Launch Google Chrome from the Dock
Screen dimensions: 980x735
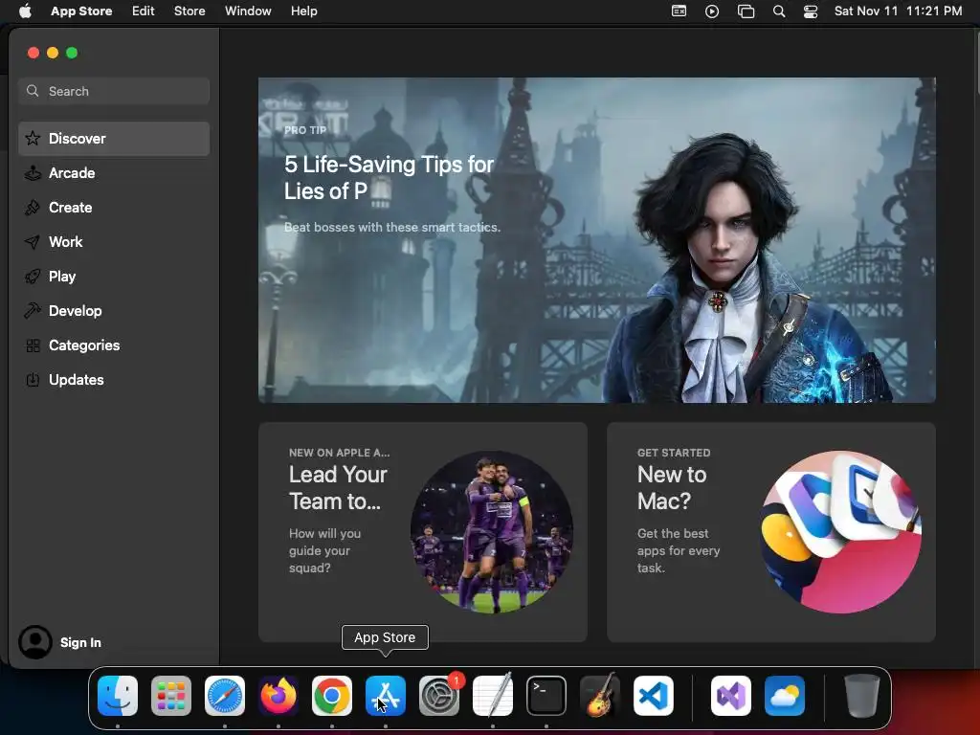pos(332,696)
